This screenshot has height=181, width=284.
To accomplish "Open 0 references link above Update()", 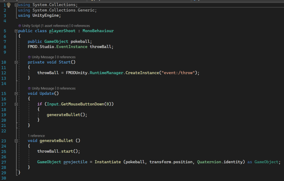I will 66,88.
